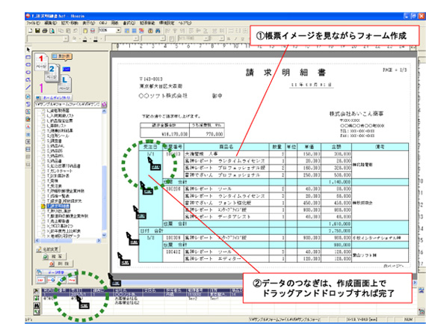Open the ファイル(F) menu
The width and height of the screenshot is (426, 324).
33,23
